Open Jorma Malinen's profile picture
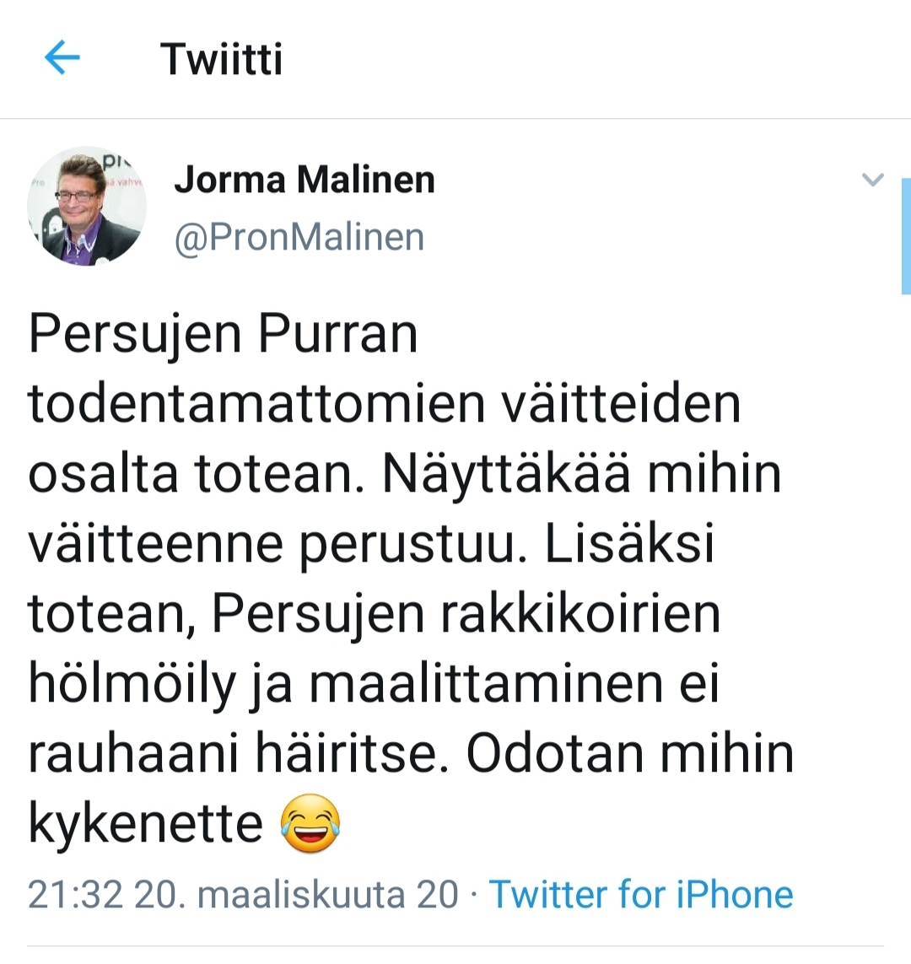 [x=87, y=207]
